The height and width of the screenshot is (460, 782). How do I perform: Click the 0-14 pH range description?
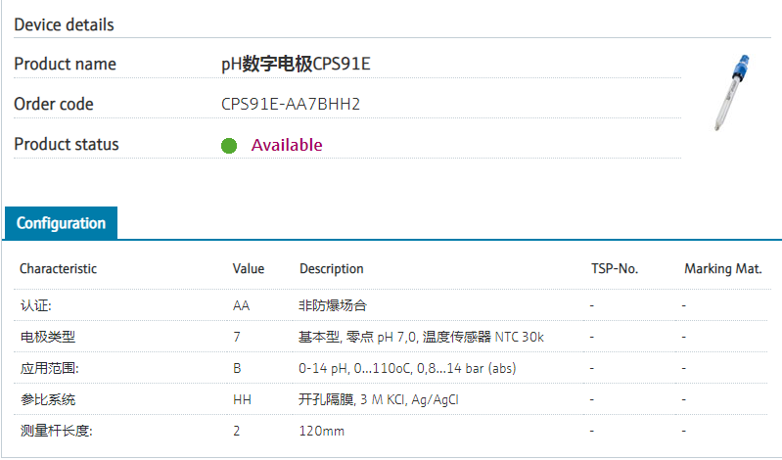tap(407, 368)
